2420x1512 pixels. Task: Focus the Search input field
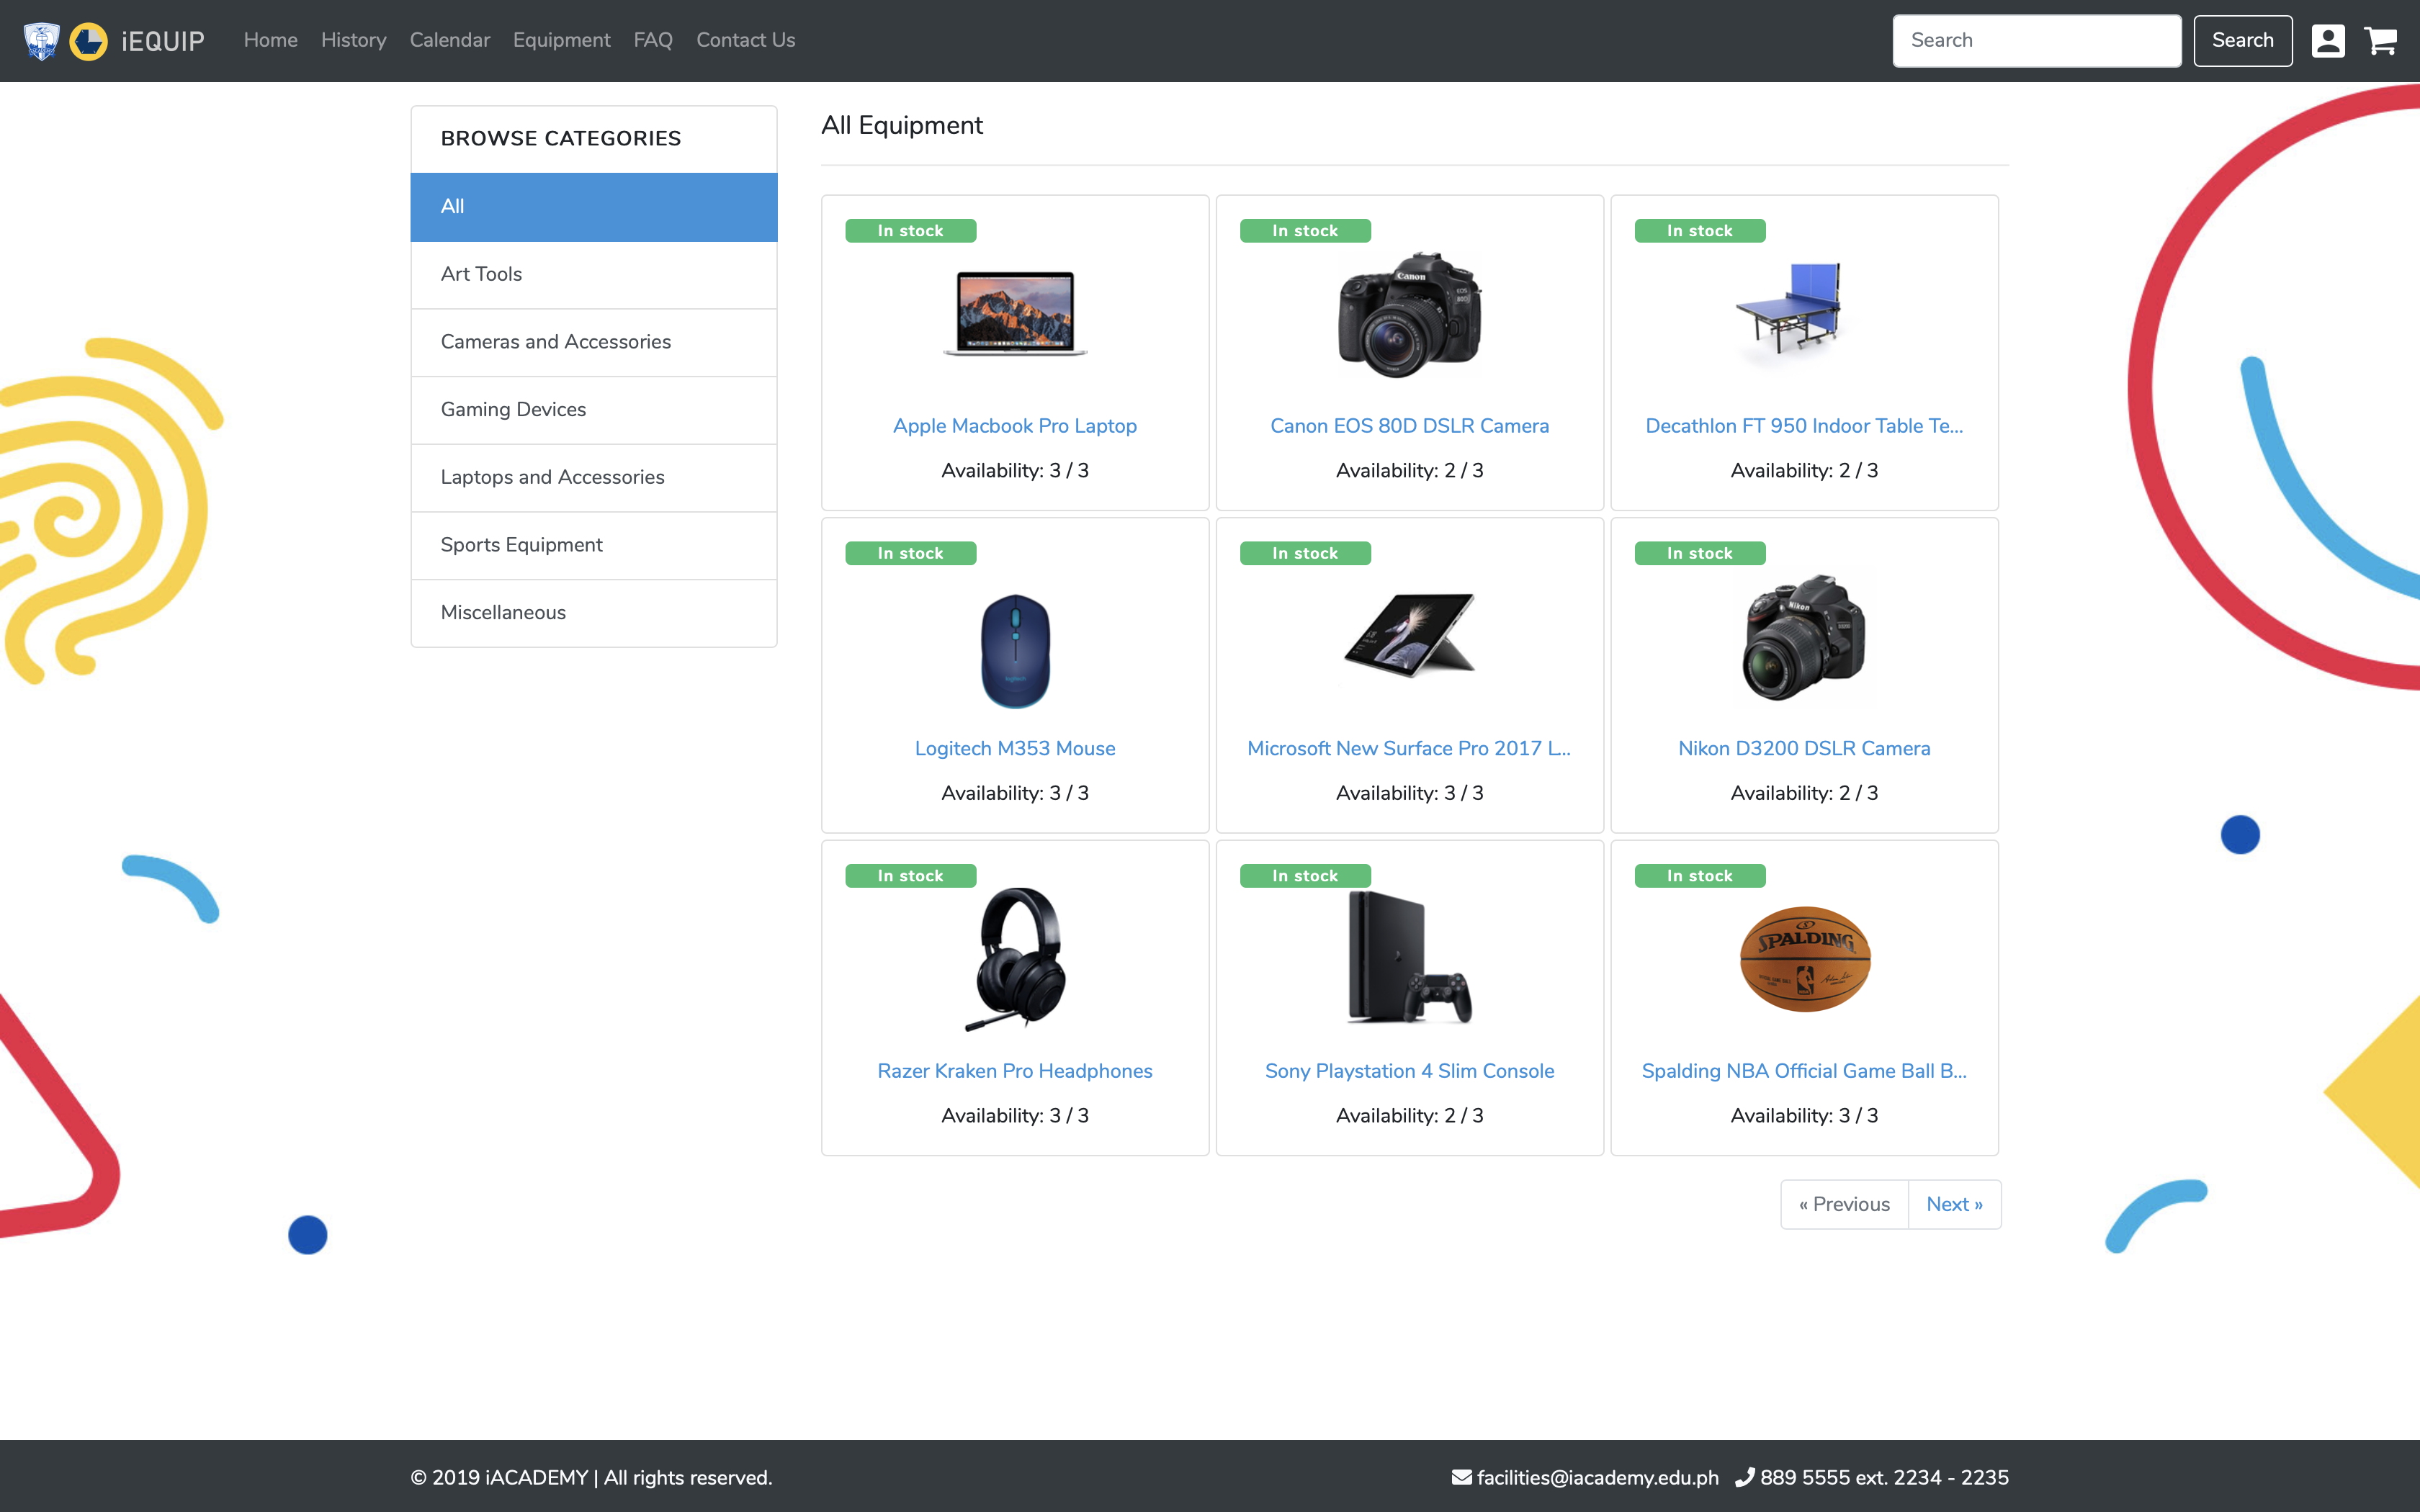pos(2037,41)
